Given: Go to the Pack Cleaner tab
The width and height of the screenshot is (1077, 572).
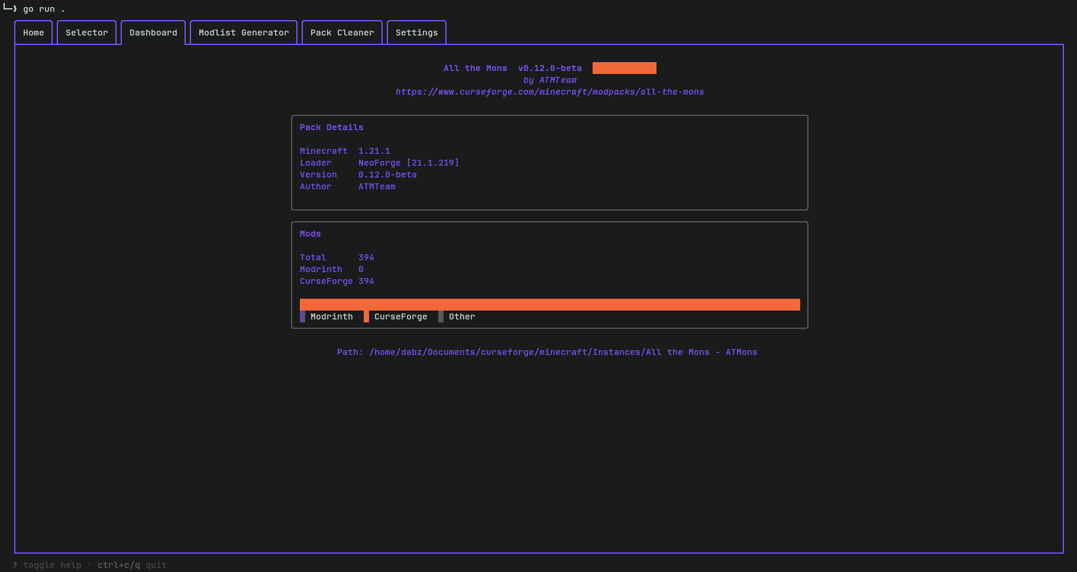Looking at the screenshot, I should point(342,33).
